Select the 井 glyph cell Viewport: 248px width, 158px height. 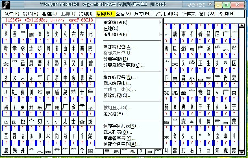(31, 107)
